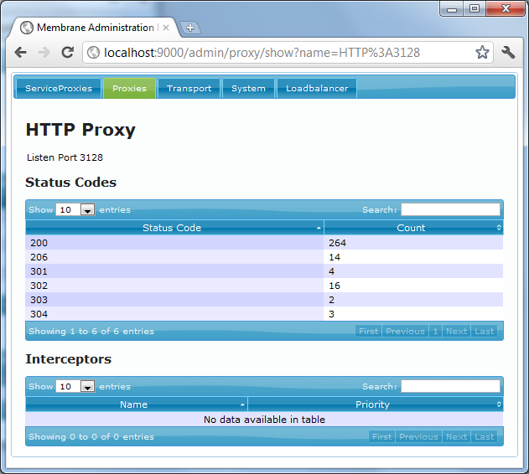
Task: Click Last in Interceptors pagination
Action: (484, 437)
